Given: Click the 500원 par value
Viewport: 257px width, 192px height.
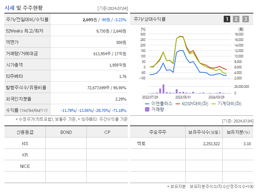Looking at the screenshot, I should click(x=121, y=42).
